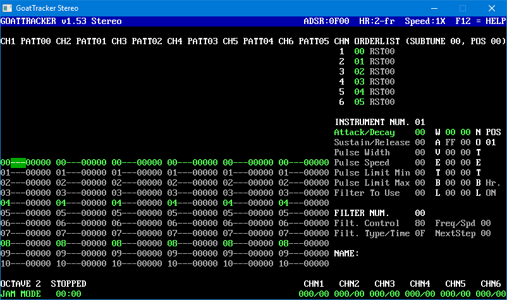The width and height of the screenshot is (507, 300).
Task: Click the GOATTRACKER v1.53 Stereo title text
Action: tap(61, 21)
